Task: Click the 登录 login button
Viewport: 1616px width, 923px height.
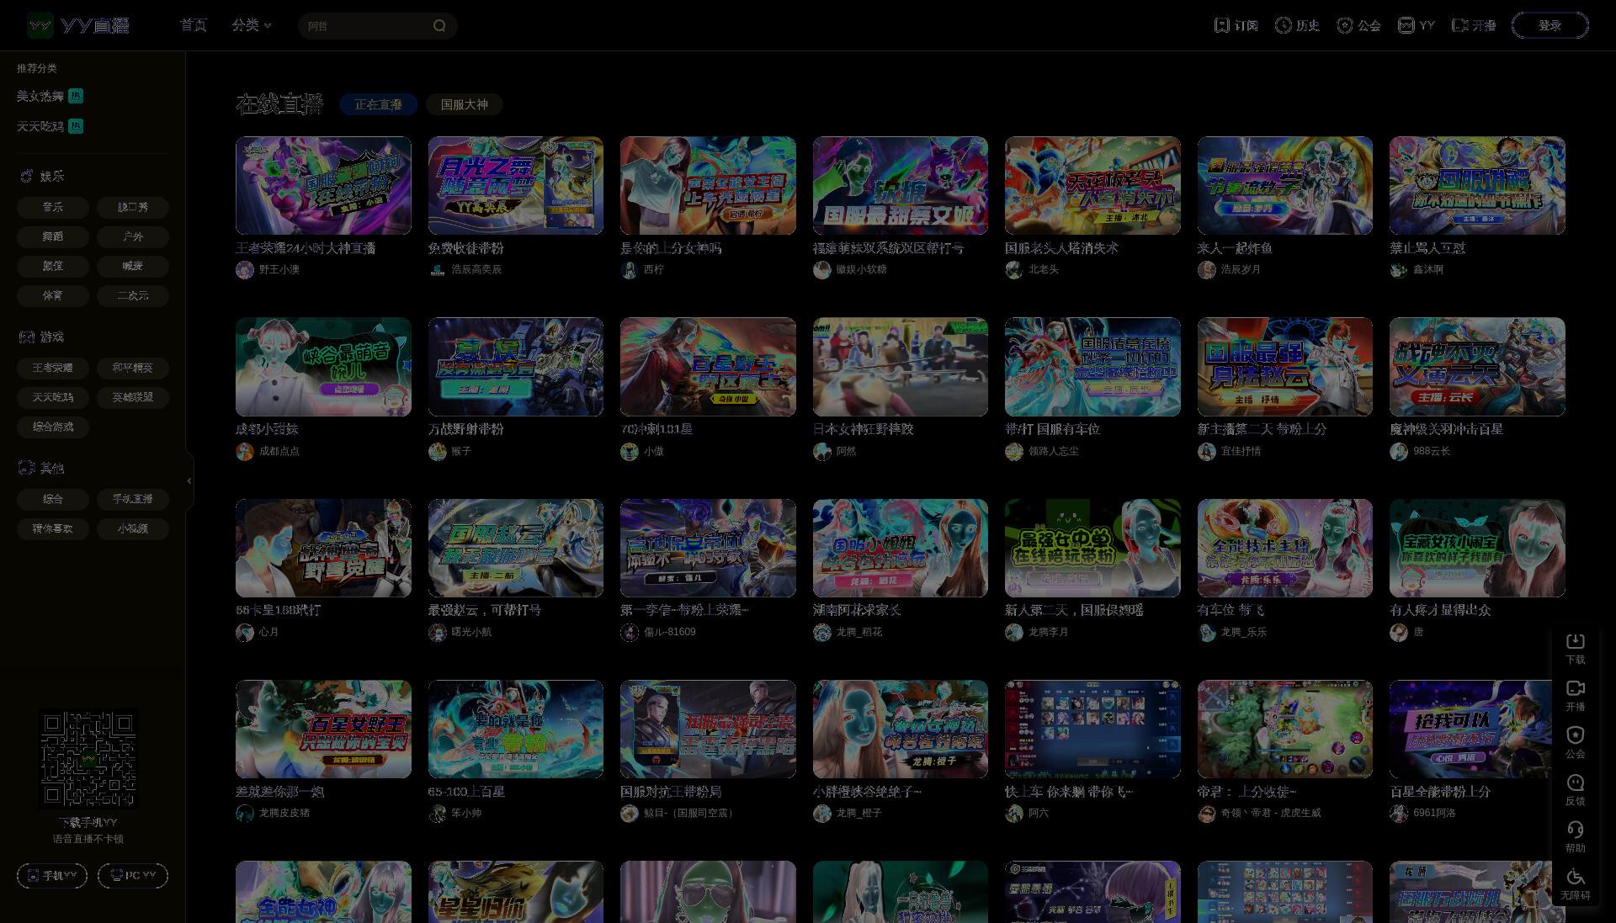Action: click(x=1550, y=25)
